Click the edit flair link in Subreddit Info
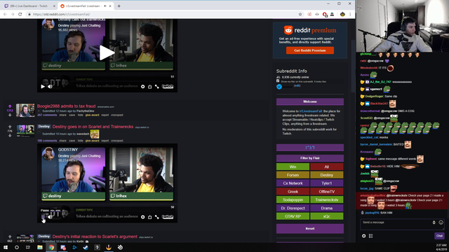 pos(297,85)
